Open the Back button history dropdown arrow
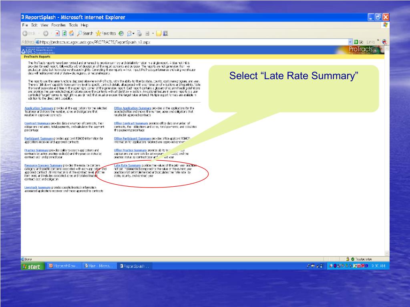The image size is (410, 307). (39, 34)
